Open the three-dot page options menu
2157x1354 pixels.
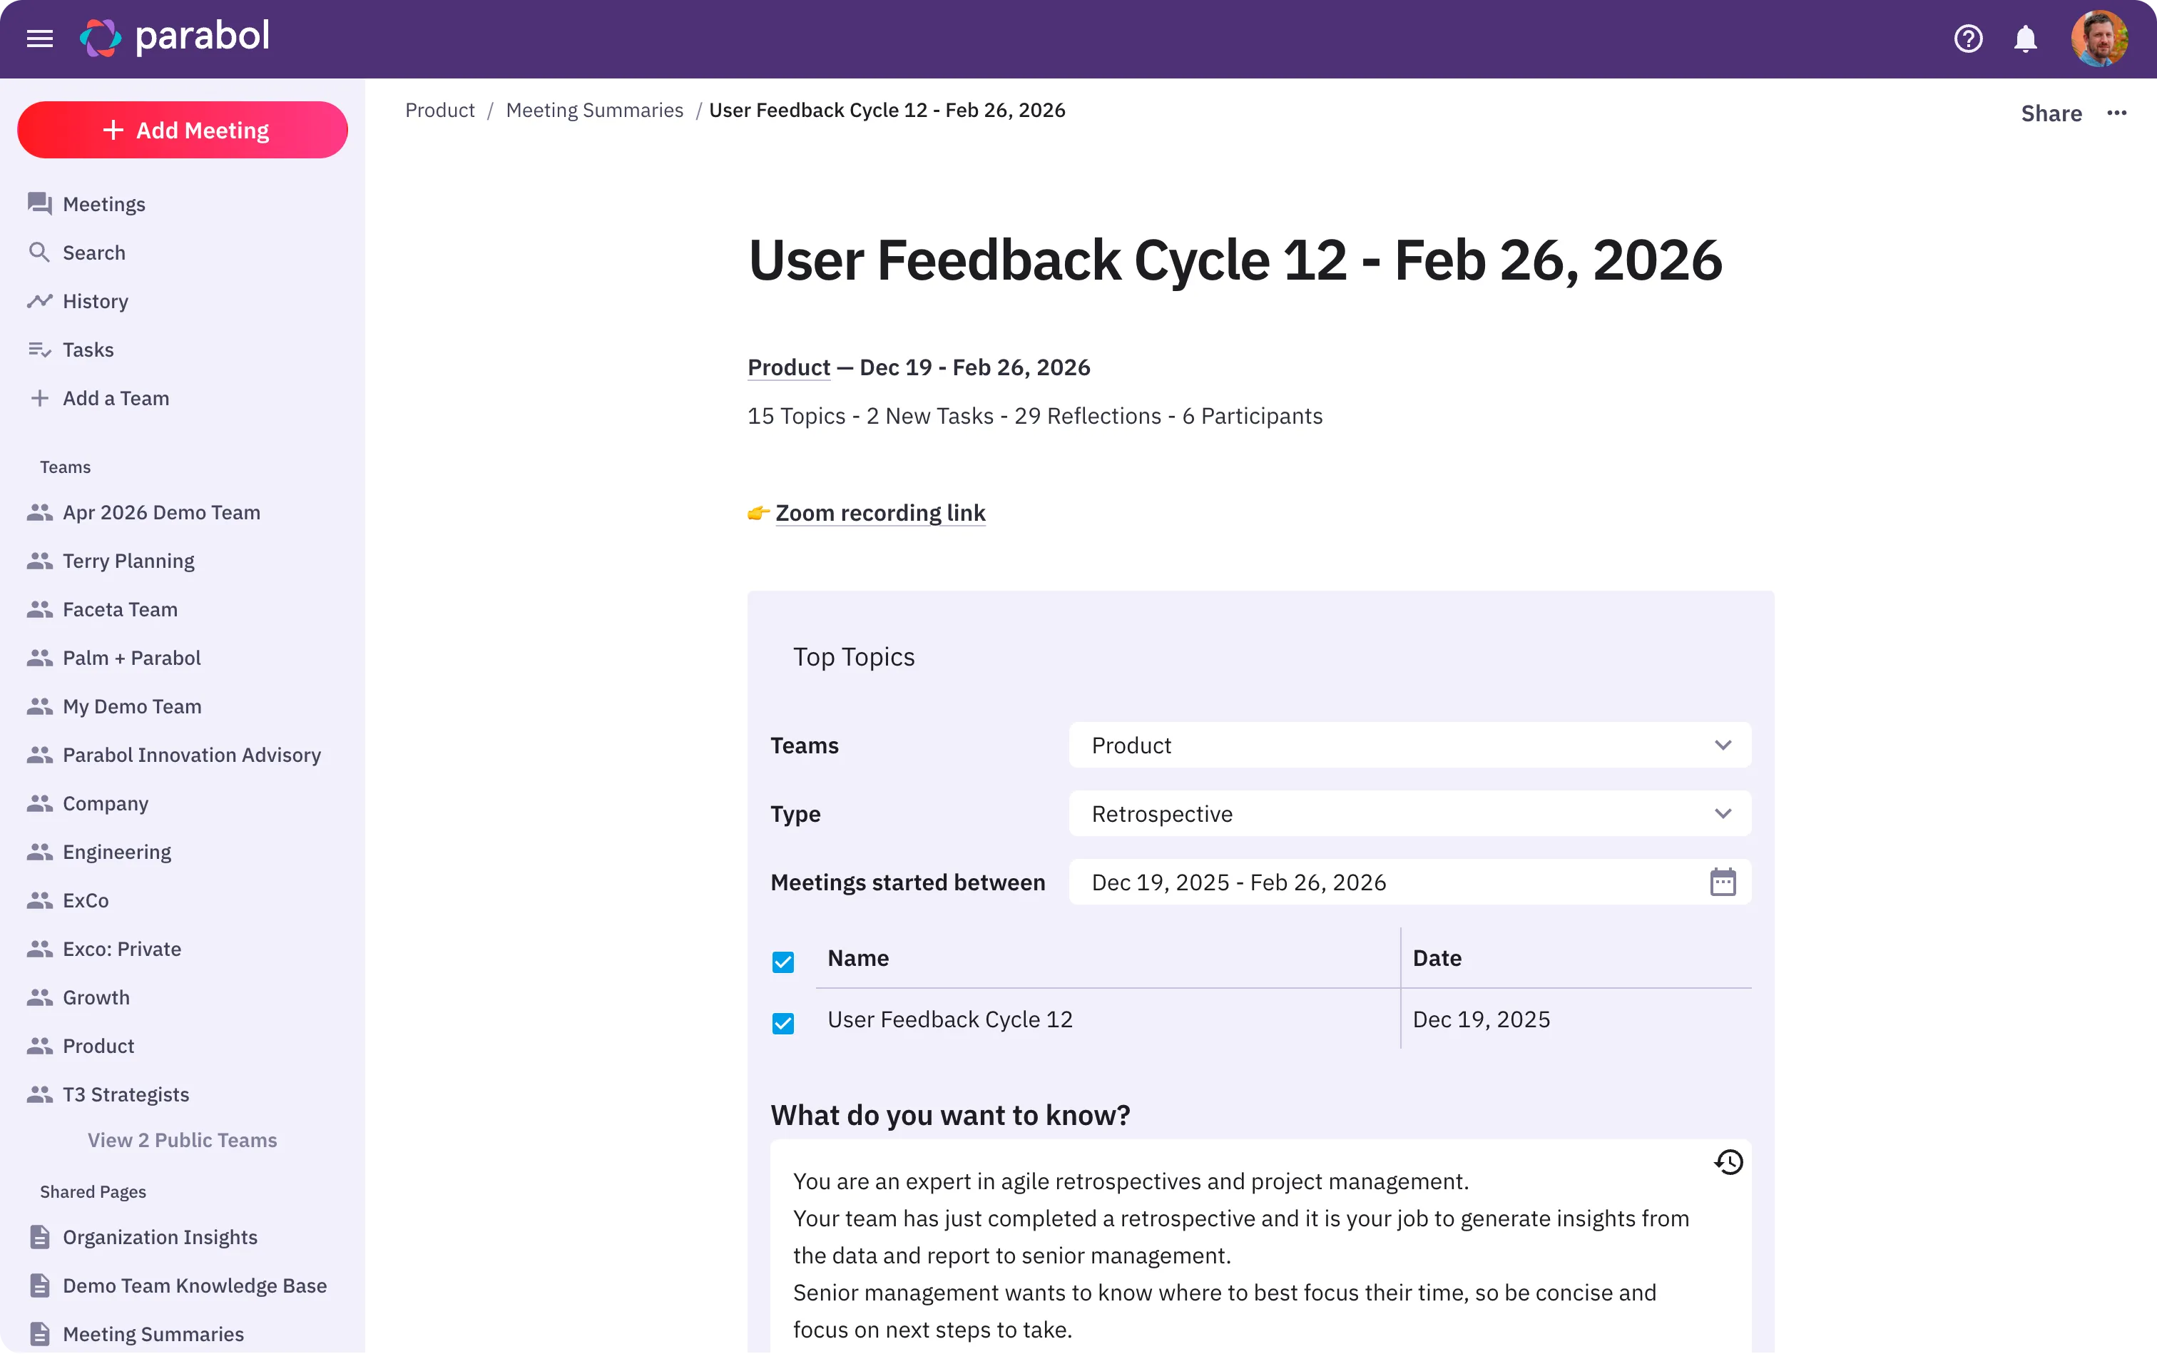pyautogui.click(x=2117, y=113)
